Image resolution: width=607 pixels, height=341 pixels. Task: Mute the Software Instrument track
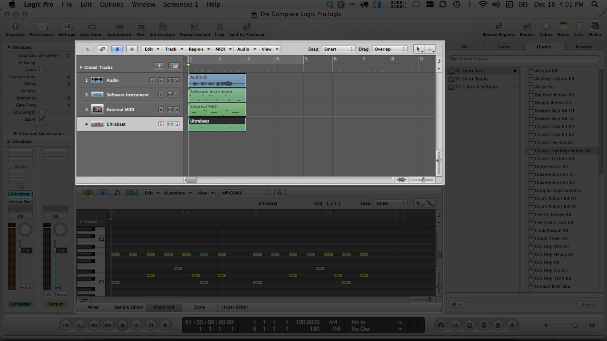170,95
